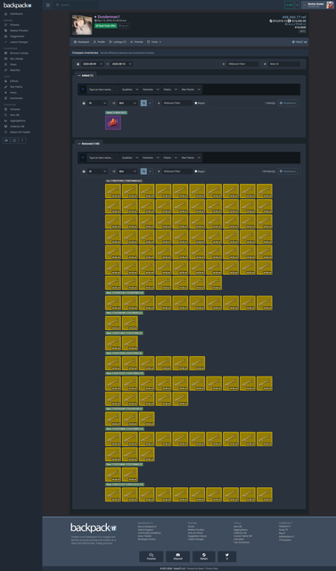This screenshot has height=571, width=336.
Task: Click the Forums button in footer
Action: click(152, 557)
